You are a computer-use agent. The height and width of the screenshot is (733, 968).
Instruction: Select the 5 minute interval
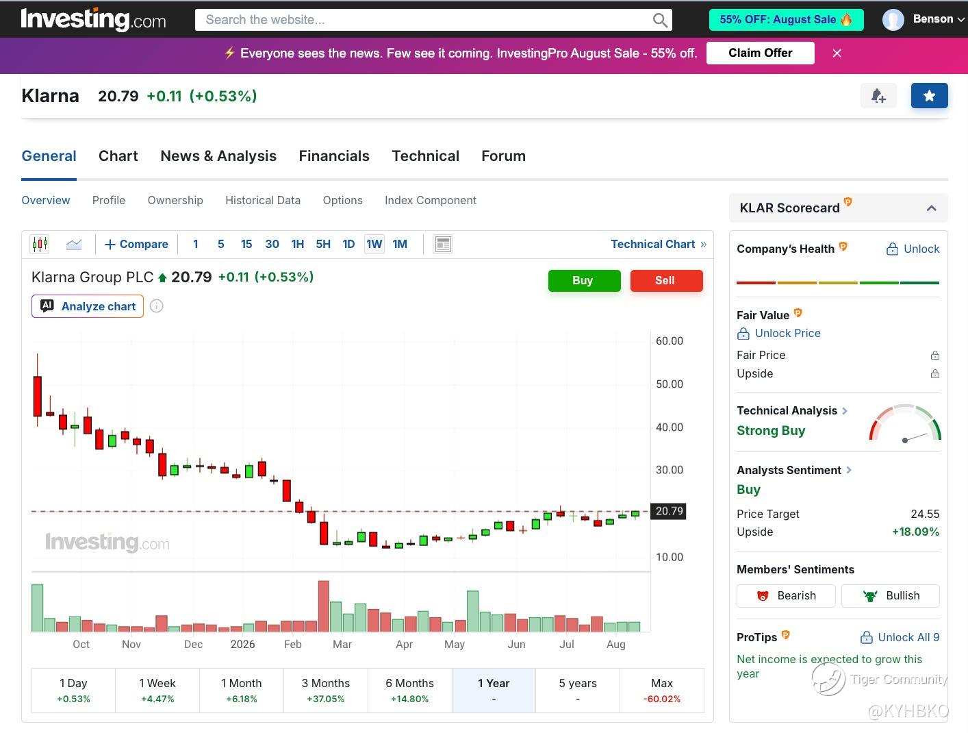[221, 244]
